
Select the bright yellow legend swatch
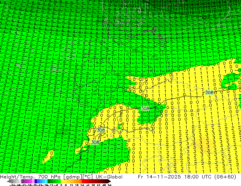pos(62,181)
